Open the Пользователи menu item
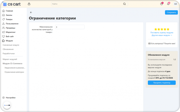180x112 pixels. tap(12, 24)
